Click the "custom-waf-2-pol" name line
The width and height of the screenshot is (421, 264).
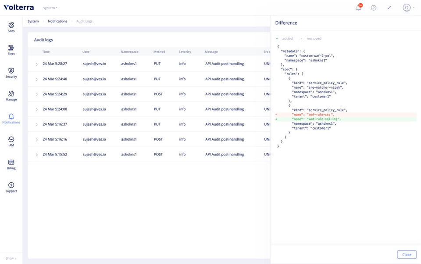point(309,56)
